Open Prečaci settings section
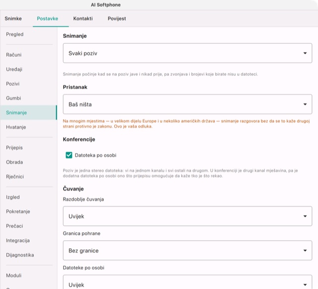This screenshot has width=318, height=289. (28, 226)
